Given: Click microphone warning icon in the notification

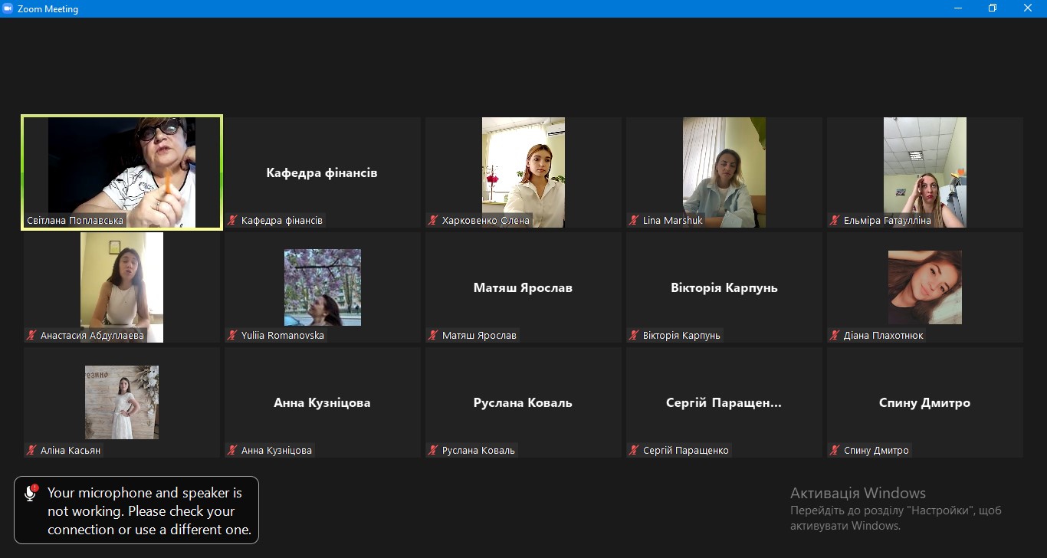Looking at the screenshot, I should [31, 493].
